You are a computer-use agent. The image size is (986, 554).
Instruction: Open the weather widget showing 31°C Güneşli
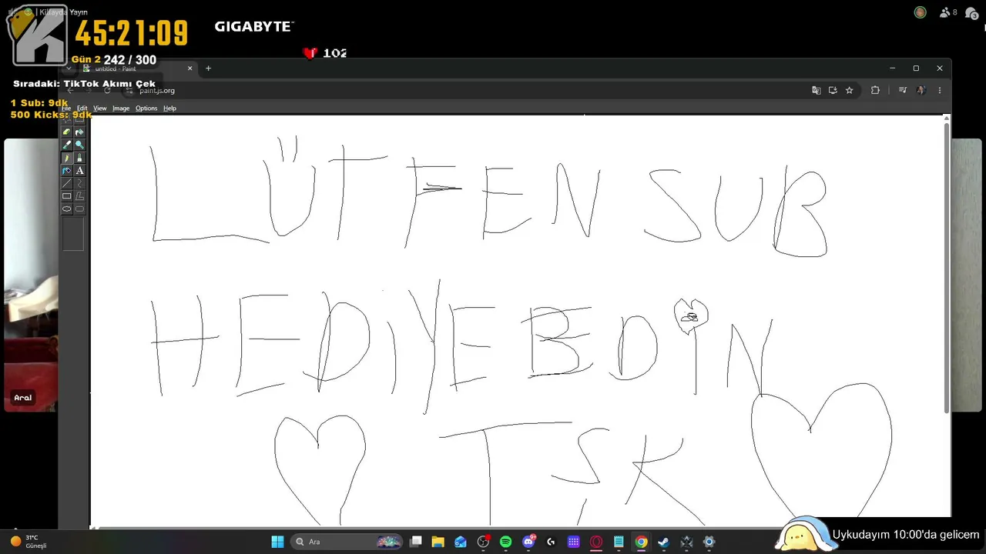coord(29,542)
